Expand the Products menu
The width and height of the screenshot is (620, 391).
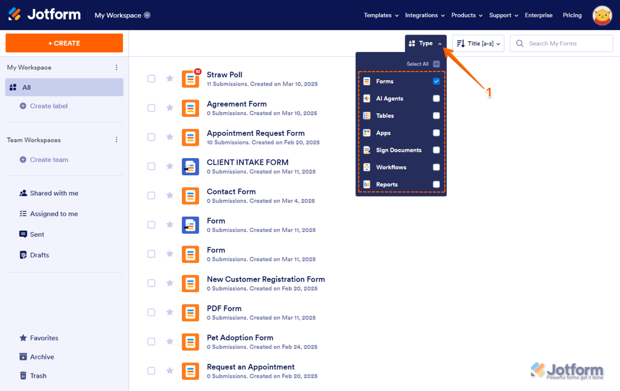[467, 15]
